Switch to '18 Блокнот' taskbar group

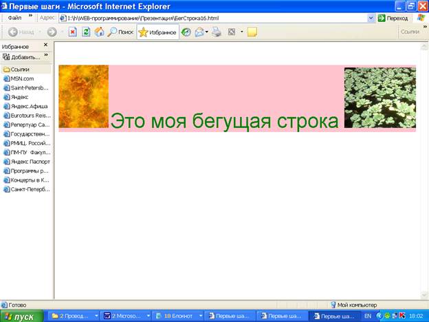175,316
